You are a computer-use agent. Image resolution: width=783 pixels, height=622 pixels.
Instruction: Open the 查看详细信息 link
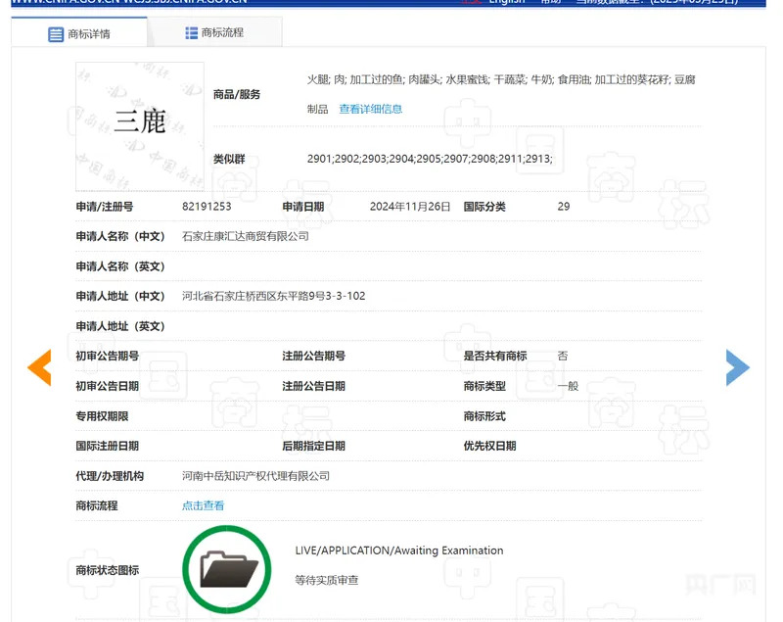pos(370,109)
